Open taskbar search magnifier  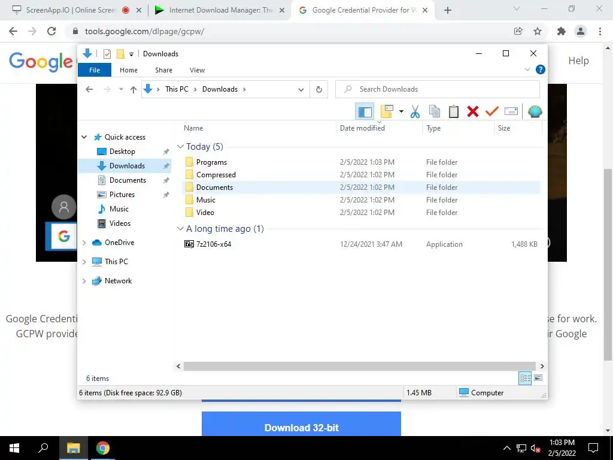pyautogui.click(x=43, y=448)
